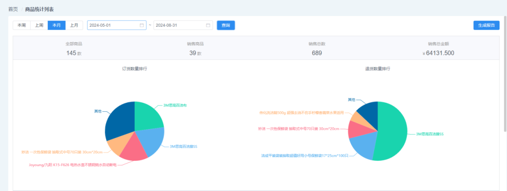The image size is (507, 191).
Task: Click the 查询 search button
Action: 226,25
